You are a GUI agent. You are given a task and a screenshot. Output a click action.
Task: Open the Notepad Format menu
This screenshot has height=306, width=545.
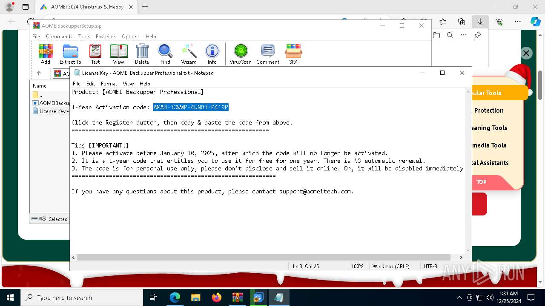click(x=109, y=84)
